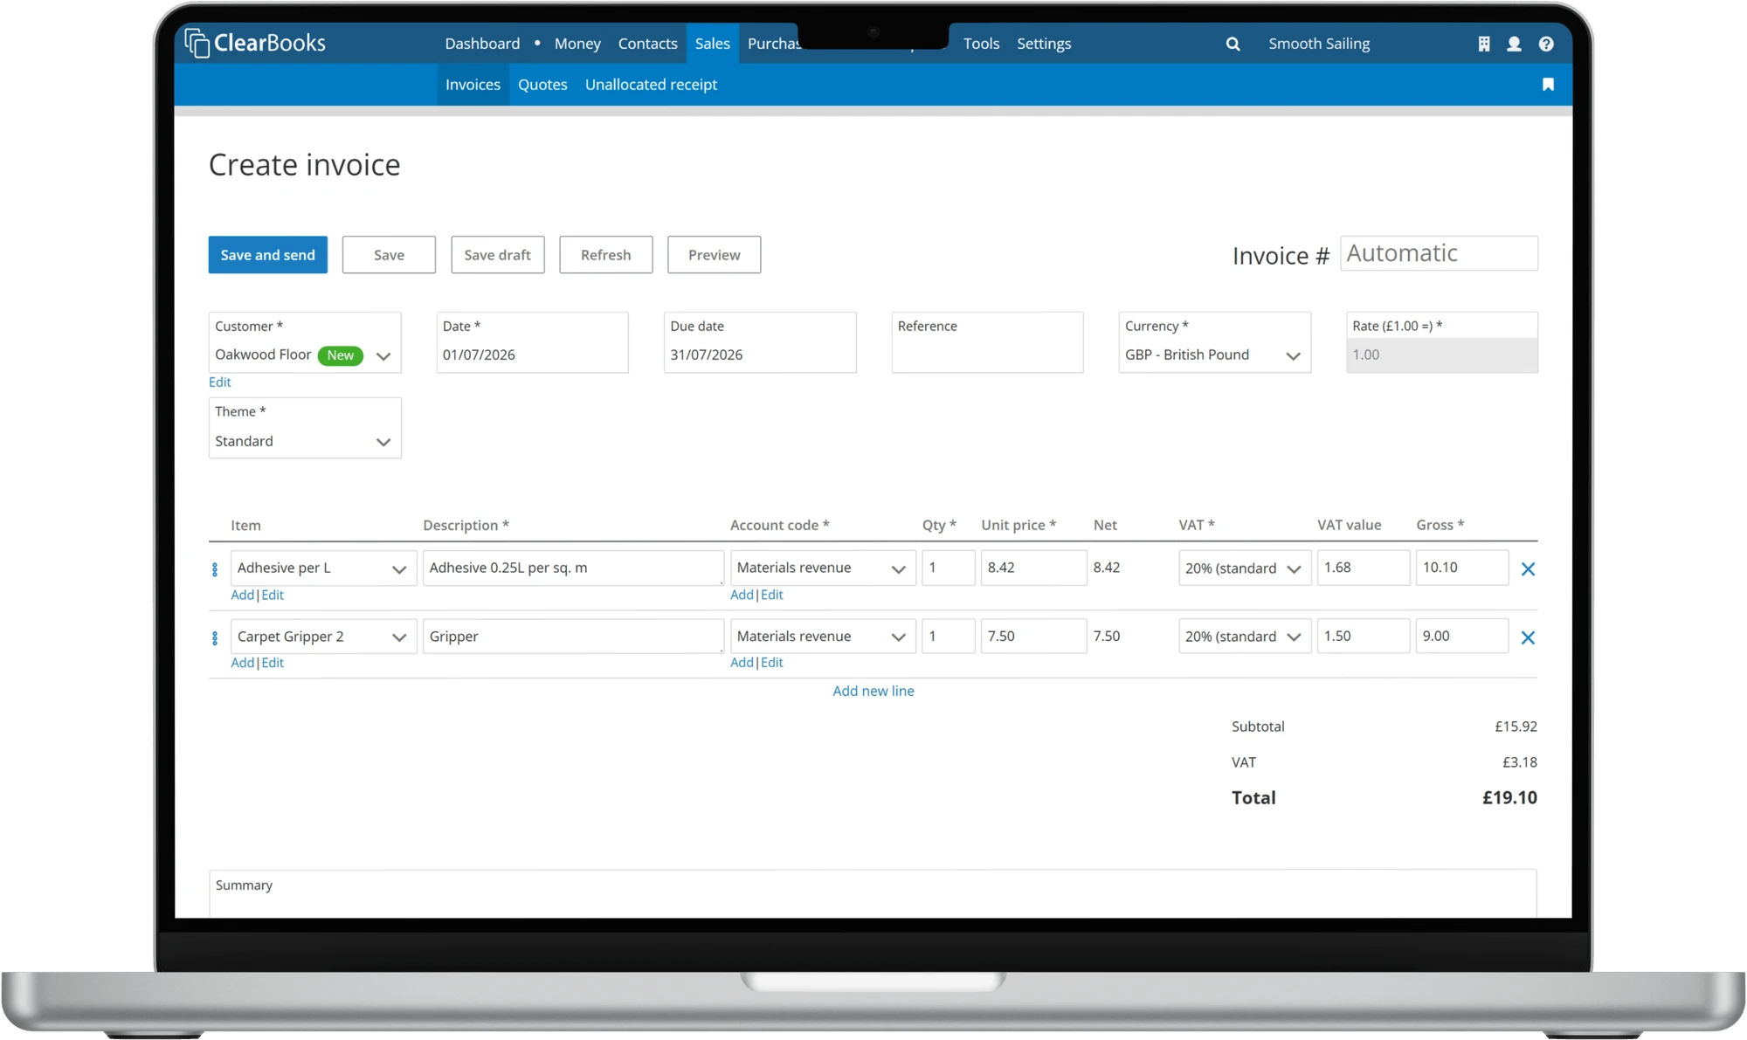Open Account code dropdown in Adhesive row
1747x1040 pixels.
click(823, 568)
